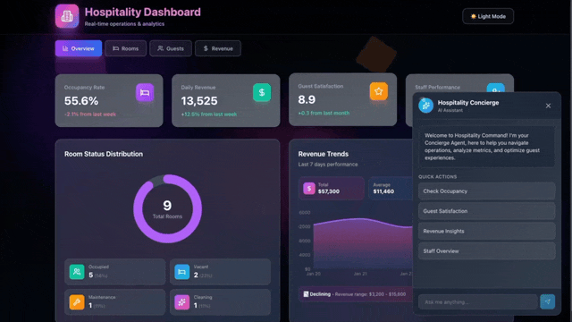The image size is (572, 322).
Task: Click the Cleaning sparkle icon
Action: (182, 302)
